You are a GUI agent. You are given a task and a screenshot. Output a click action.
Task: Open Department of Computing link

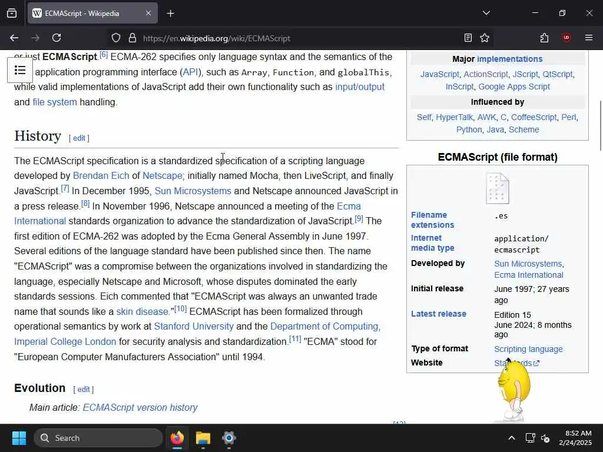325,326
